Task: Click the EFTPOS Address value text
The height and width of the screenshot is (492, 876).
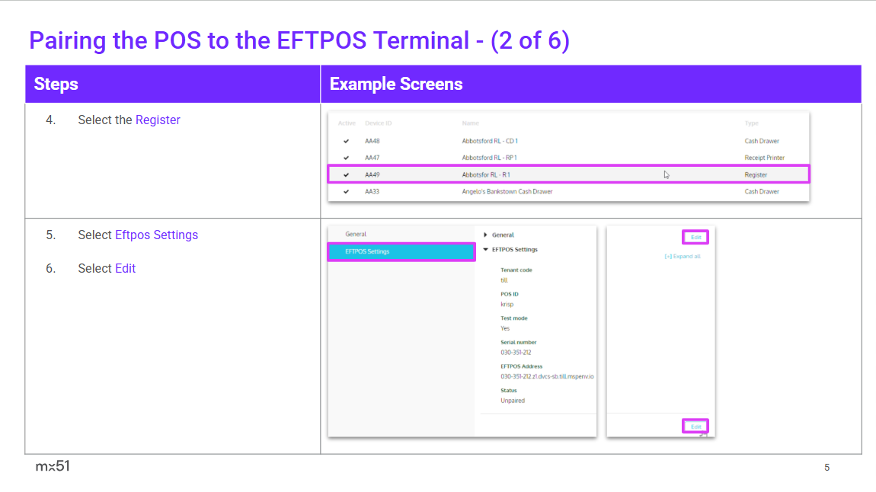Action: click(546, 376)
